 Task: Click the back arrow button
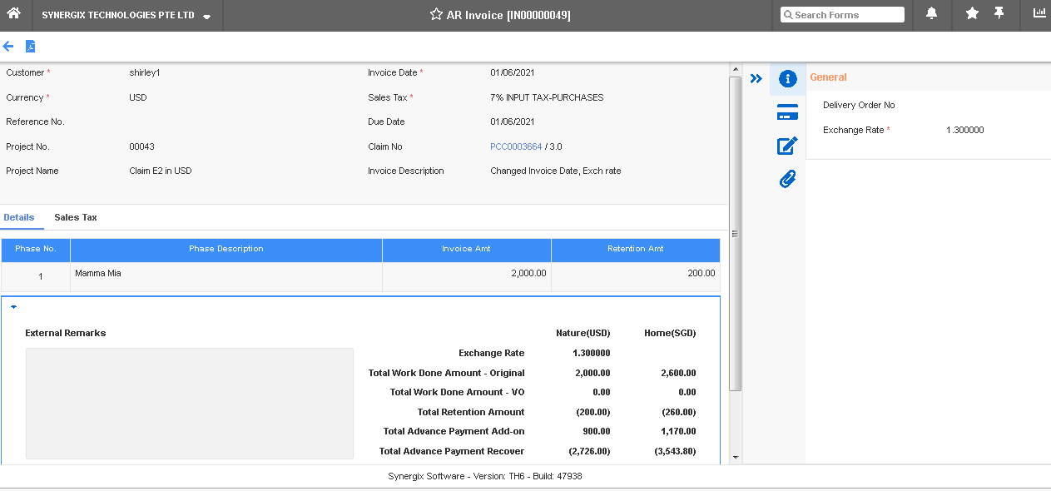click(x=8, y=46)
